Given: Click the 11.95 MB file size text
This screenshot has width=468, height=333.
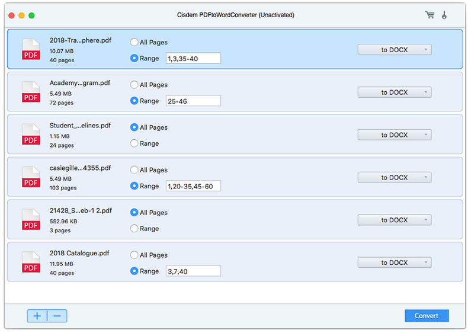Looking at the screenshot, I should point(62,264).
